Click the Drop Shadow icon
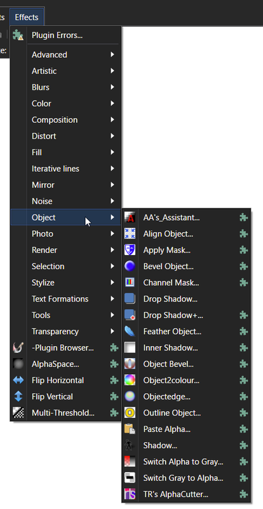Viewport: 263px width, 509px height. pyautogui.click(x=130, y=298)
